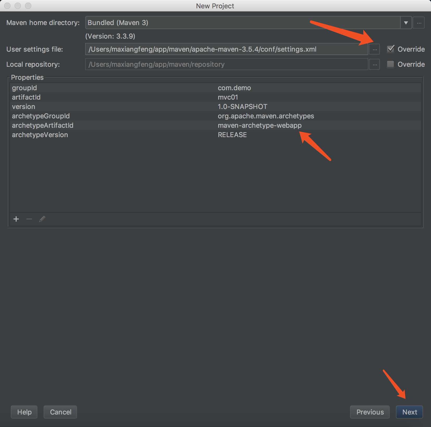Click the Previous button

click(370, 412)
